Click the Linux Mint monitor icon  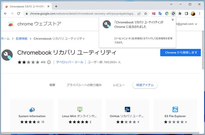80,109
